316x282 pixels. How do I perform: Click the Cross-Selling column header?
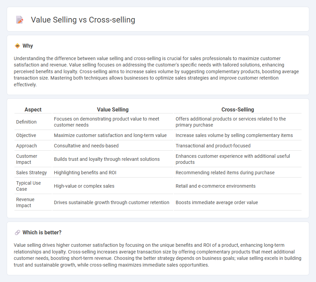pyautogui.click(x=238, y=109)
